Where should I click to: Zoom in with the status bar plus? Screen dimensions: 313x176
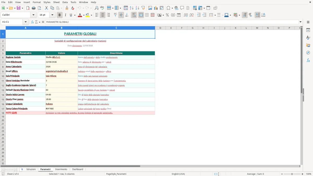click(303, 174)
